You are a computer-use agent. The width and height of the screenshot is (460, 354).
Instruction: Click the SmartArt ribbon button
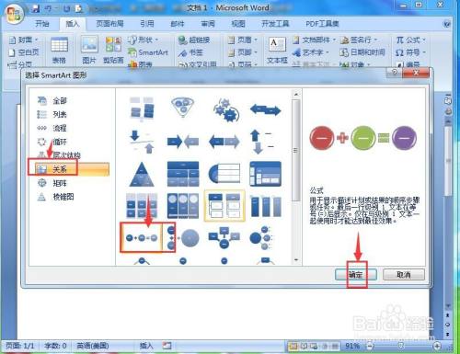click(148, 52)
